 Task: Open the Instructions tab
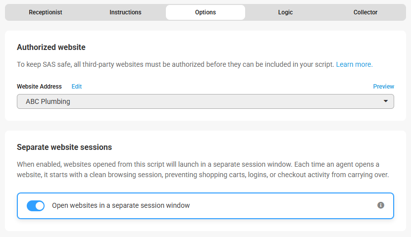click(x=125, y=12)
